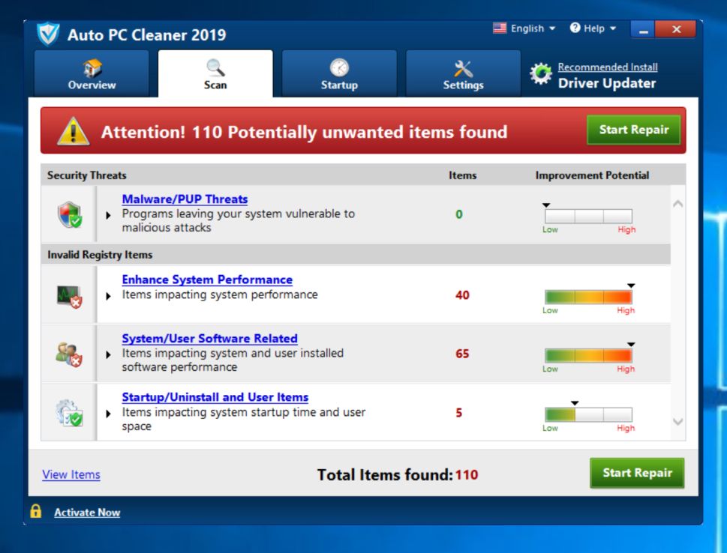Screen dimensions: 727x553
Task: Click the Driver Updater gear icon
Action: 541,73
